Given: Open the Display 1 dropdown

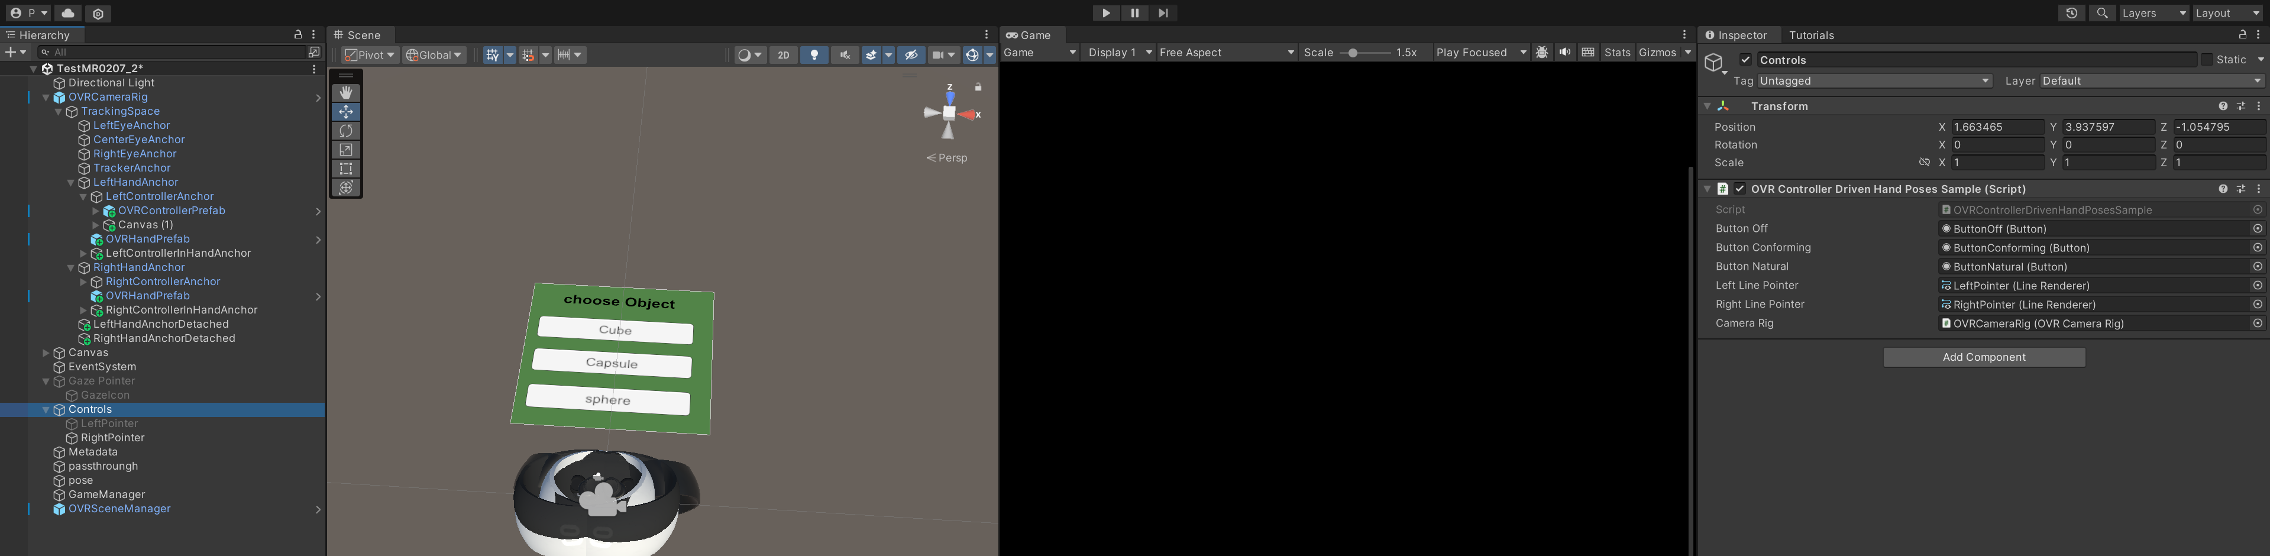Looking at the screenshot, I should click(1119, 53).
